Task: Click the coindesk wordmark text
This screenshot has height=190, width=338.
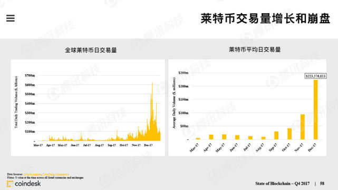Action: click(28, 184)
